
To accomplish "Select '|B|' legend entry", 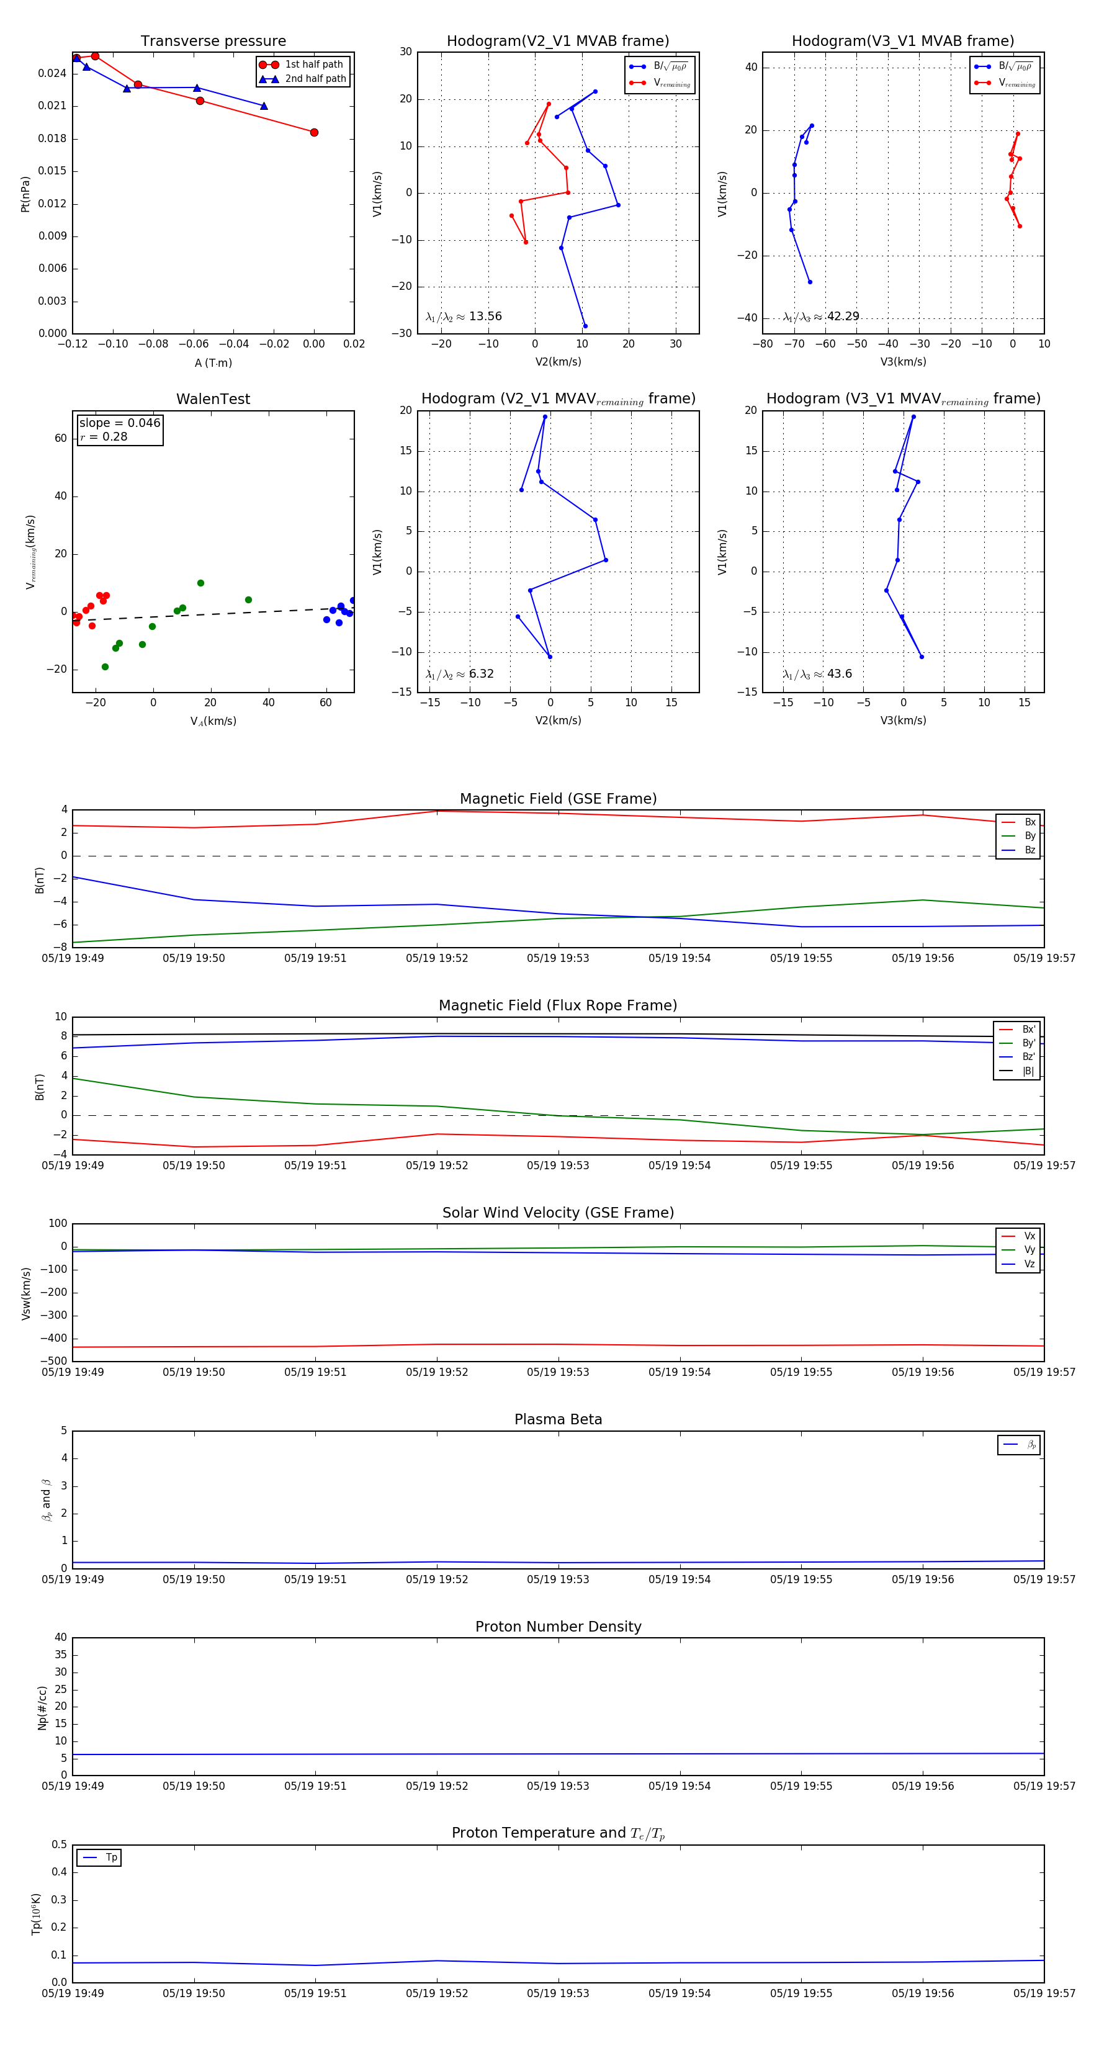I will point(1017,1071).
